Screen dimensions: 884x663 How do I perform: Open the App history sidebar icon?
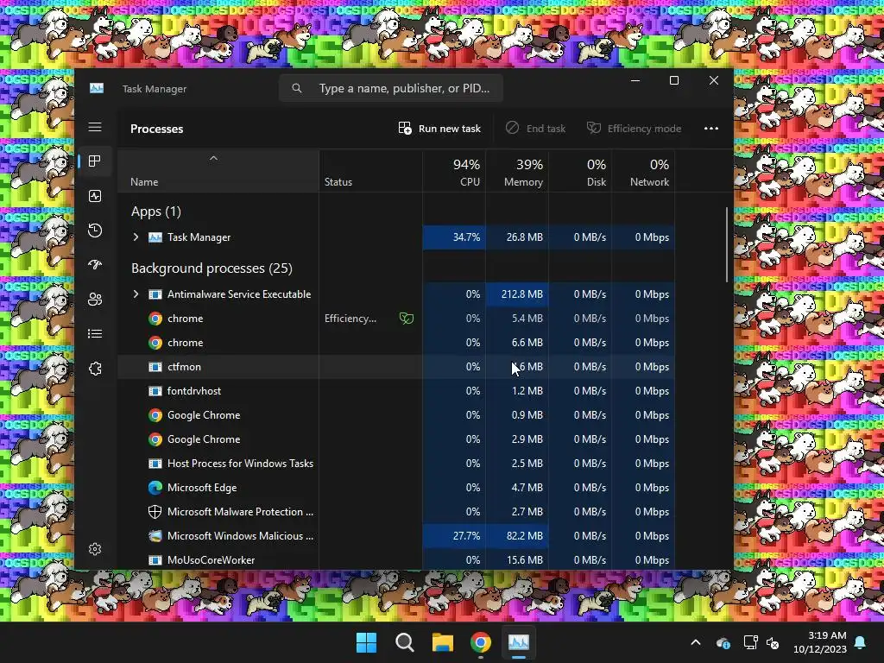[x=95, y=230]
